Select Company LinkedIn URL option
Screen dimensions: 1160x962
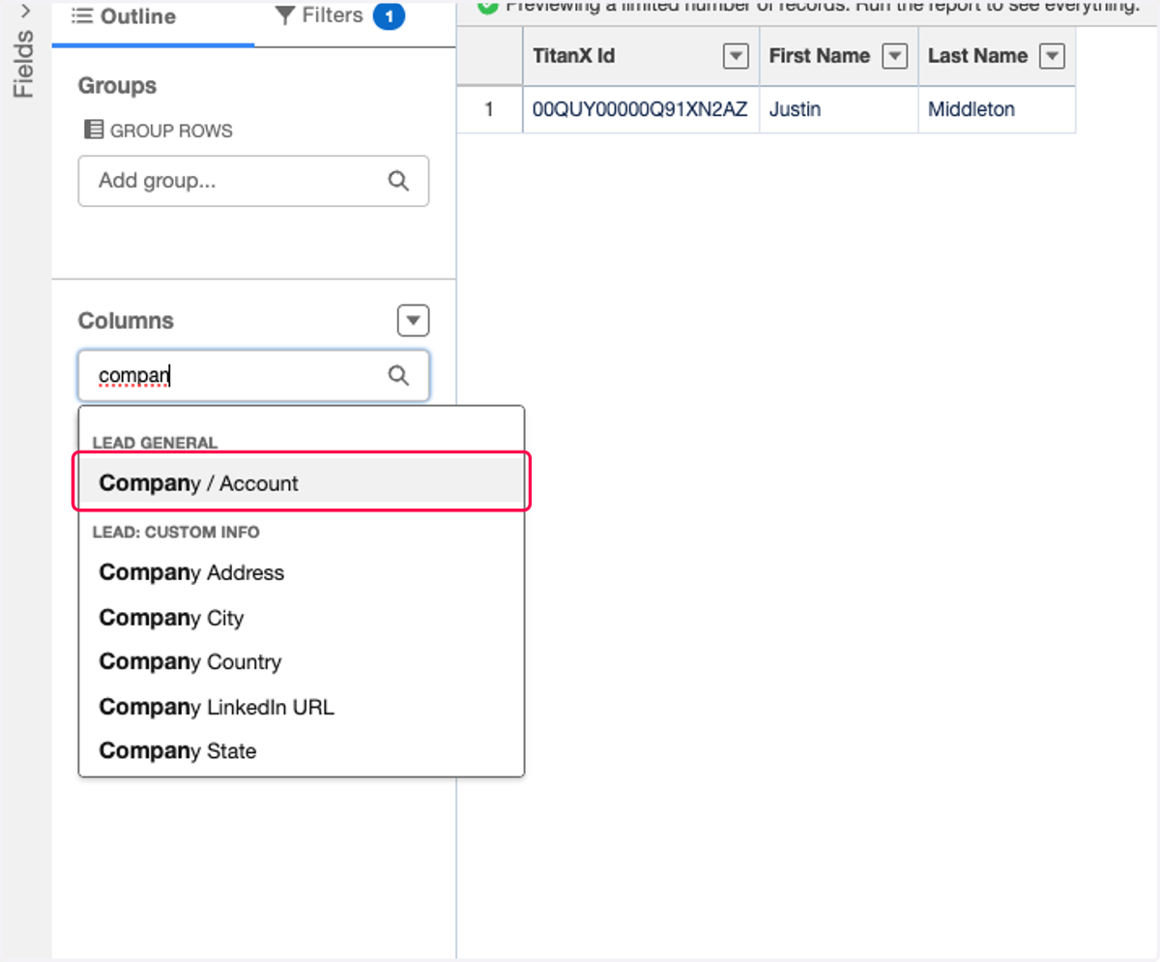(x=302, y=707)
